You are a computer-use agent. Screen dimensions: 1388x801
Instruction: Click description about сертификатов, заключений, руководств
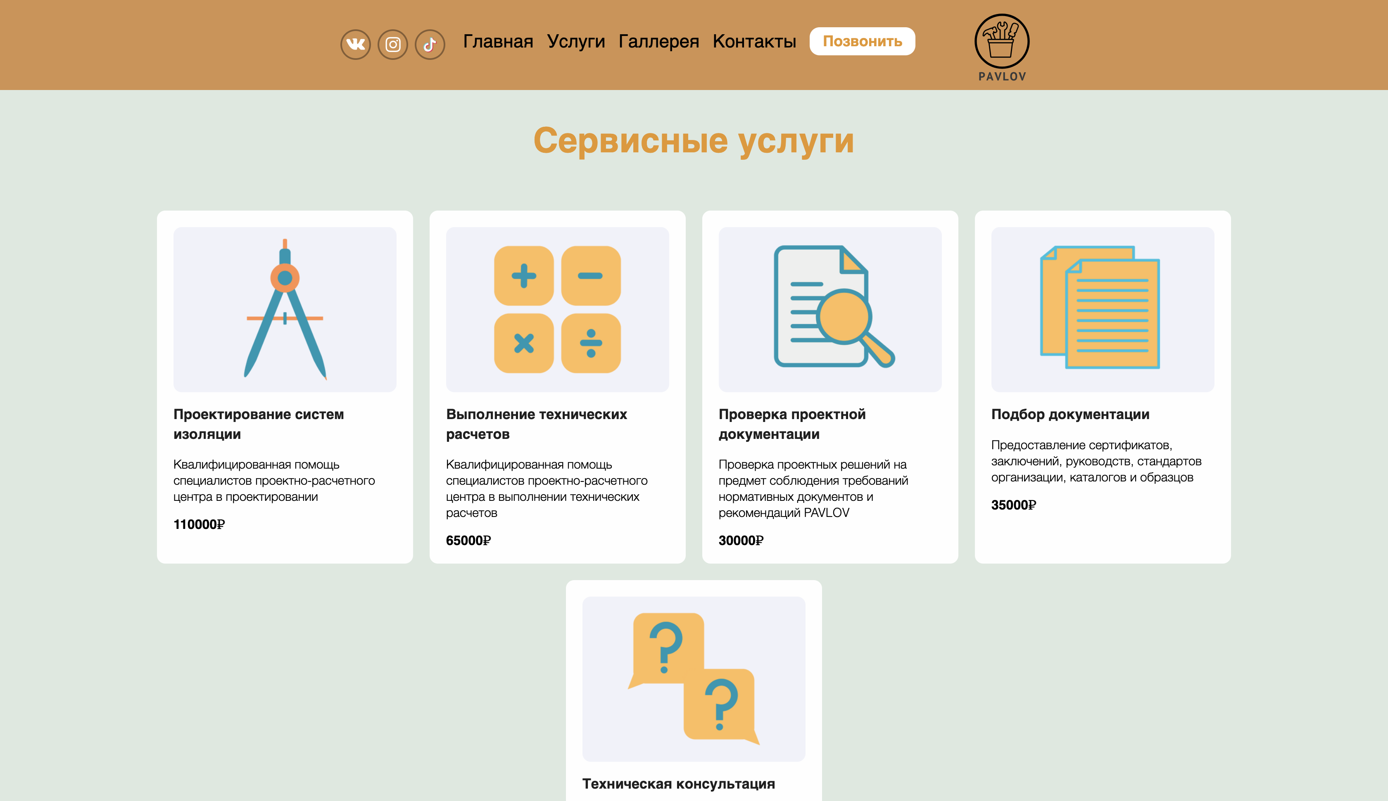tap(1096, 461)
